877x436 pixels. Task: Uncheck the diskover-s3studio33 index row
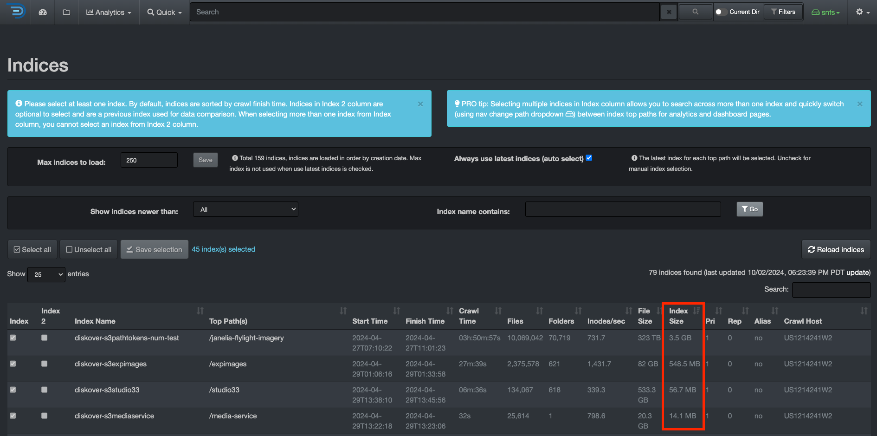(x=13, y=390)
